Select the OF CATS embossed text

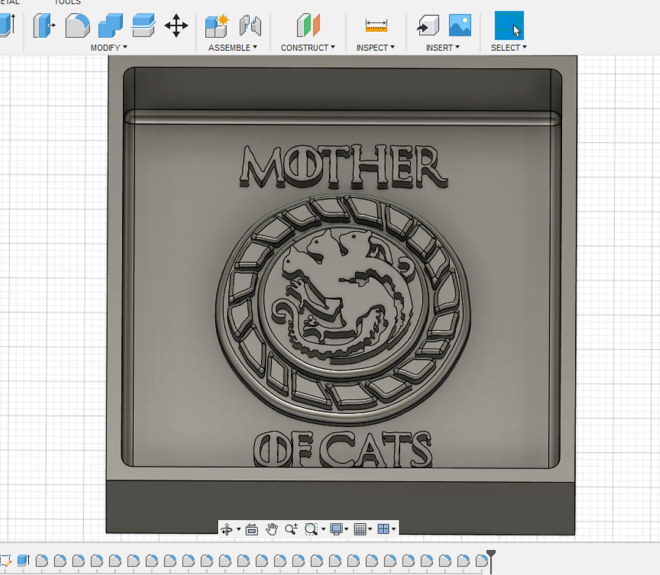point(343,449)
